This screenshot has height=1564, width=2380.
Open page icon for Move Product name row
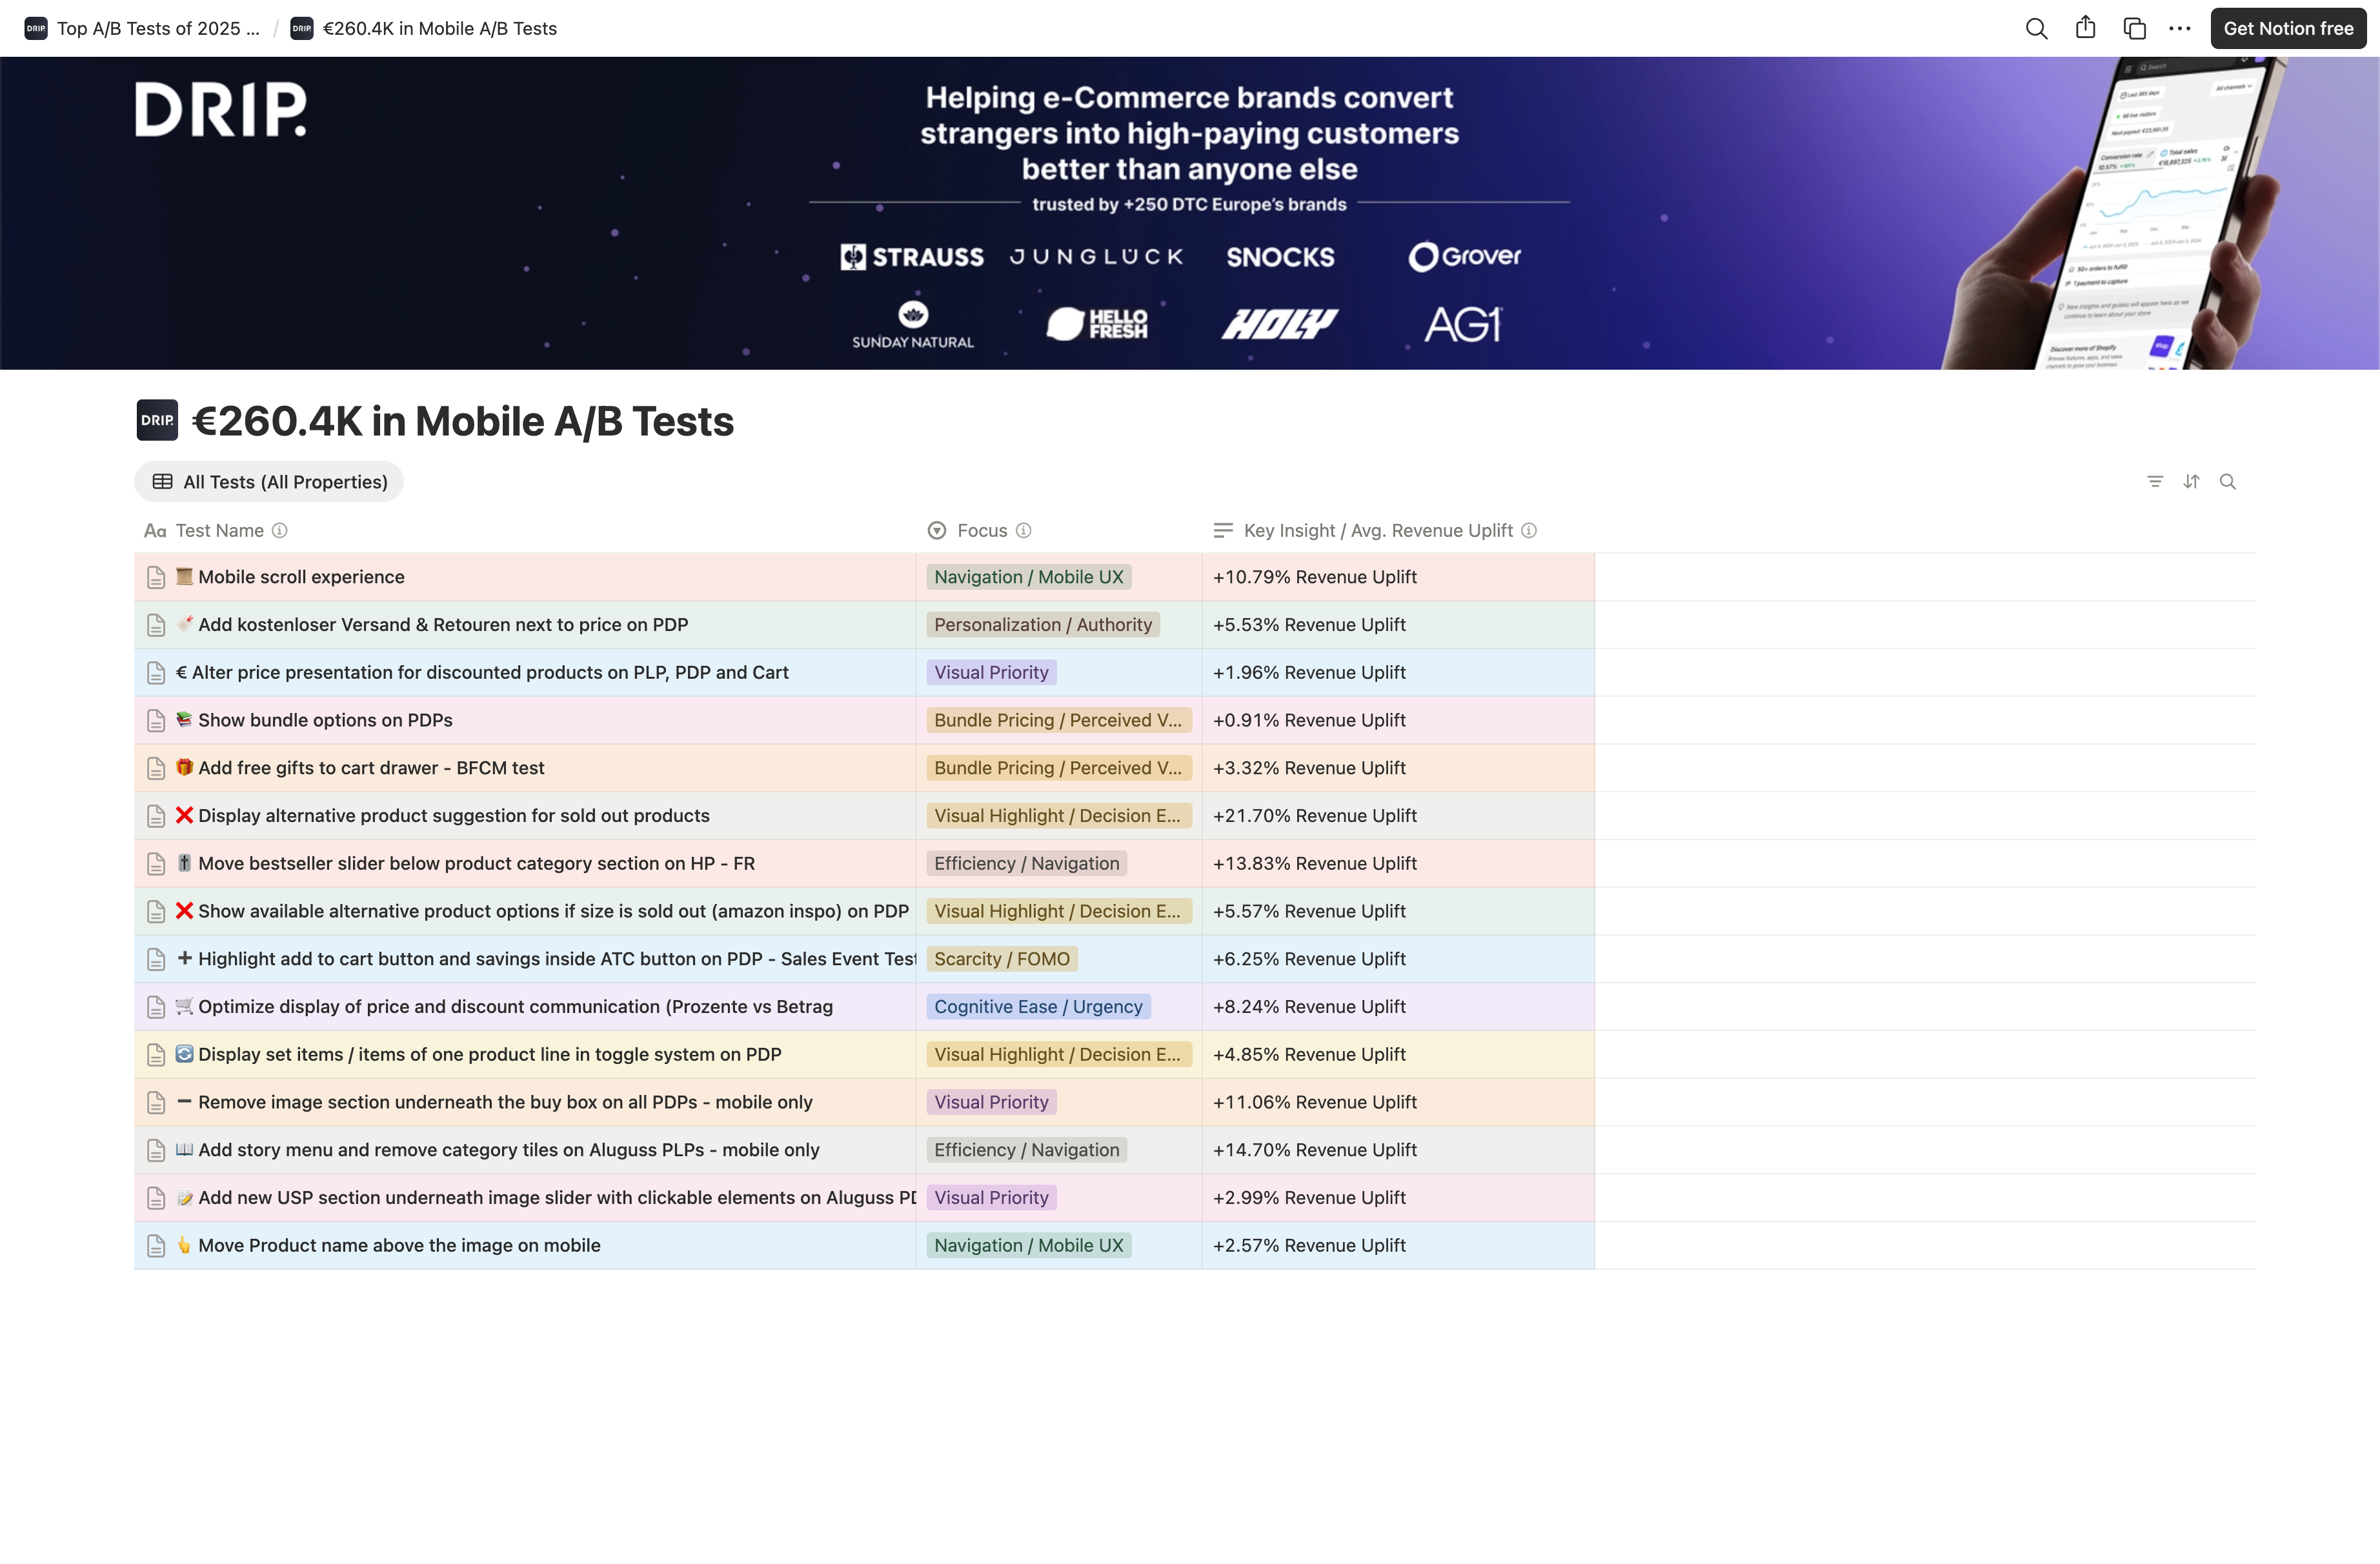point(156,1246)
